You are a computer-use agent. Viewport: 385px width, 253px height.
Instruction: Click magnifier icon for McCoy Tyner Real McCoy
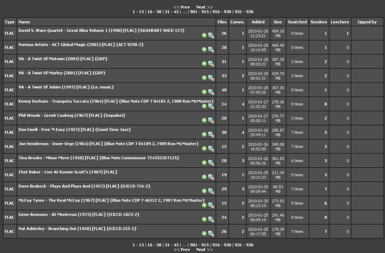point(211,205)
